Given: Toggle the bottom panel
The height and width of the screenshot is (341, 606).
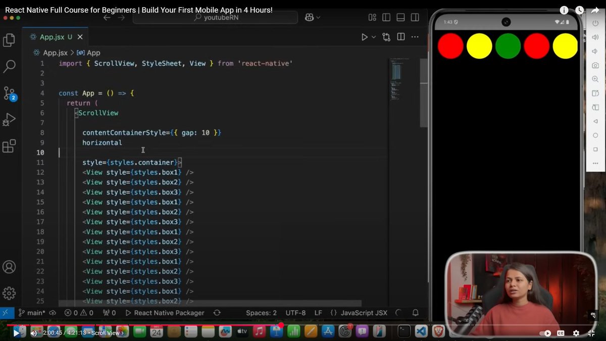Looking at the screenshot, I should click(x=400, y=17).
